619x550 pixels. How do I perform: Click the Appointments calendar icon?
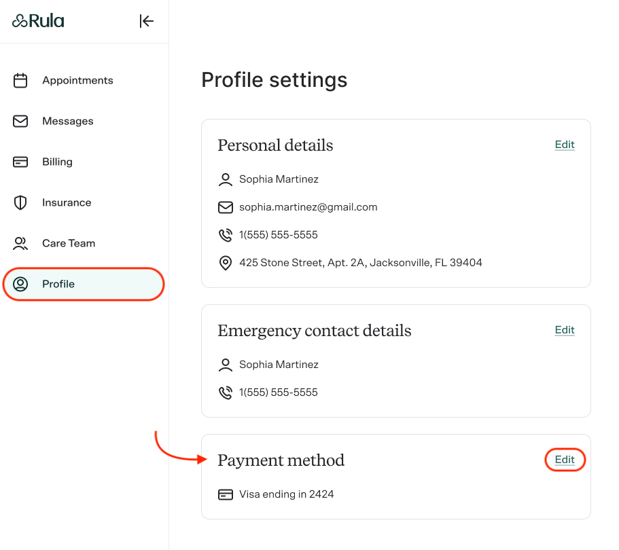coord(20,81)
